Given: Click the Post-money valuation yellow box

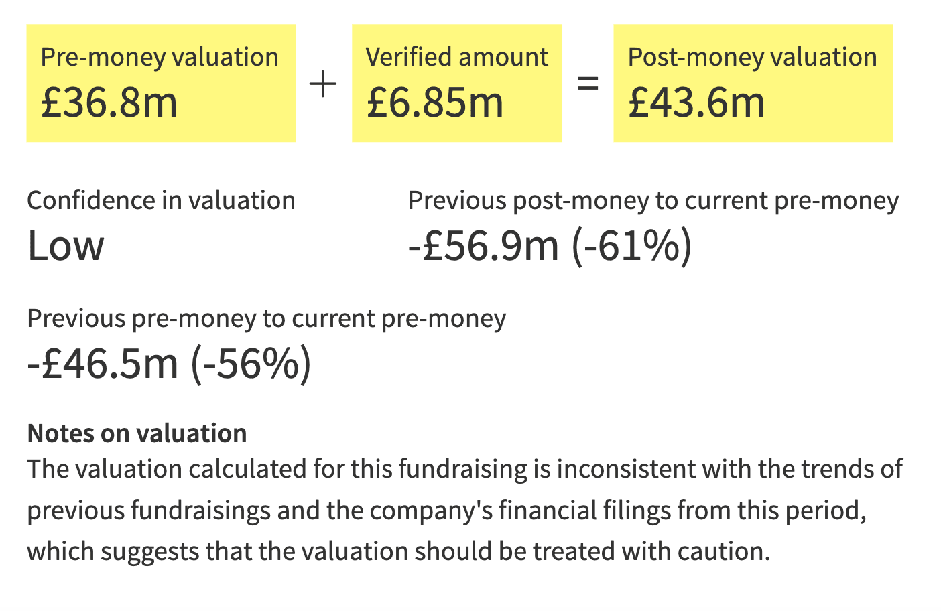Looking at the screenshot, I should pos(753,83).
